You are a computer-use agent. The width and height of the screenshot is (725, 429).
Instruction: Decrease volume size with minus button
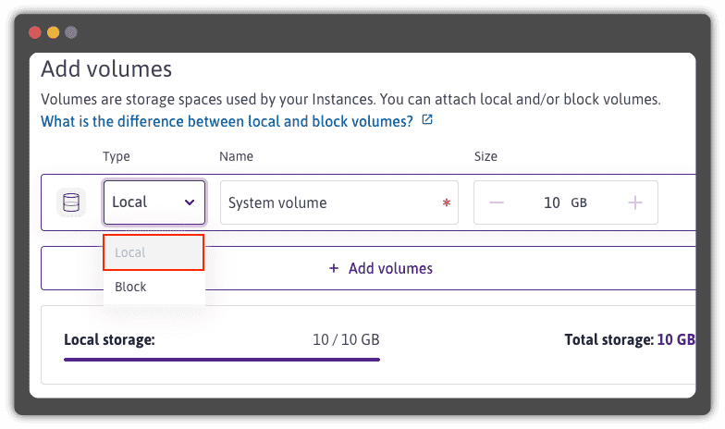click(x=497, y=202)
